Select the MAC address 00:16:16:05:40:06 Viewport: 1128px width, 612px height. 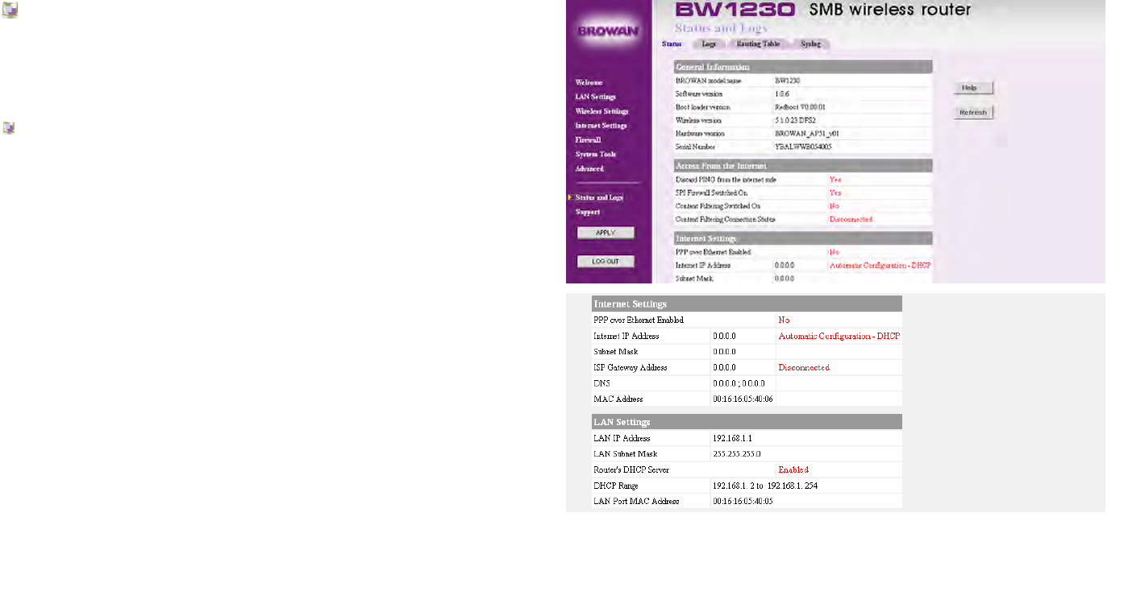click(x=743, y=399)
